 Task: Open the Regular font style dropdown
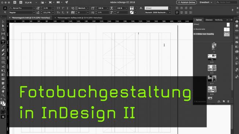pos(34,12)
